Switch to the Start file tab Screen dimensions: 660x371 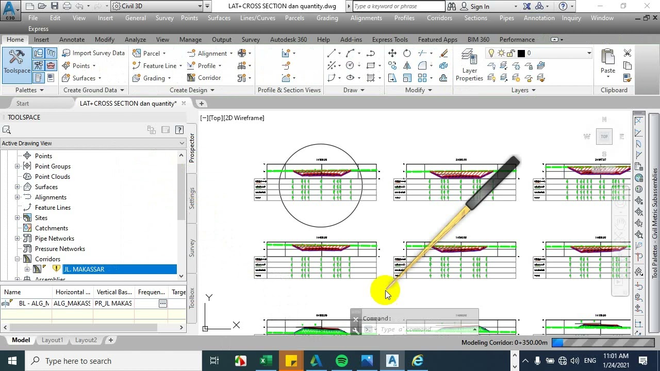coord(23,104)
